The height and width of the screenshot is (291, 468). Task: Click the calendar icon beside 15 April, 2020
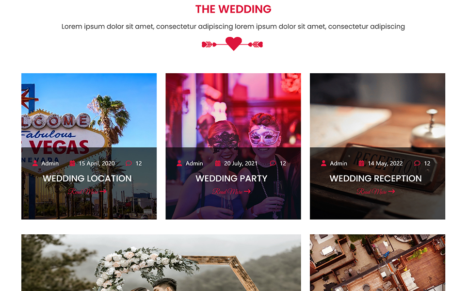pyautogui.click(x=72, y=163)
